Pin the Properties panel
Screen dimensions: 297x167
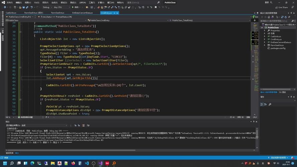pos(291,97)
